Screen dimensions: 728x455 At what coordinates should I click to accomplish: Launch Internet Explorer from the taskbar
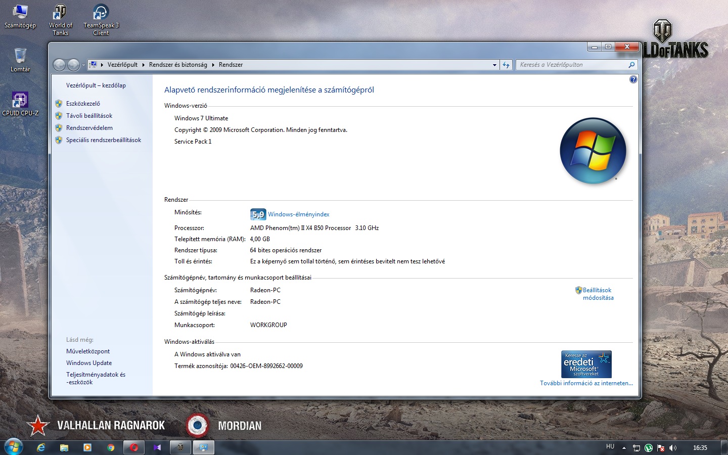pos(41,447)
